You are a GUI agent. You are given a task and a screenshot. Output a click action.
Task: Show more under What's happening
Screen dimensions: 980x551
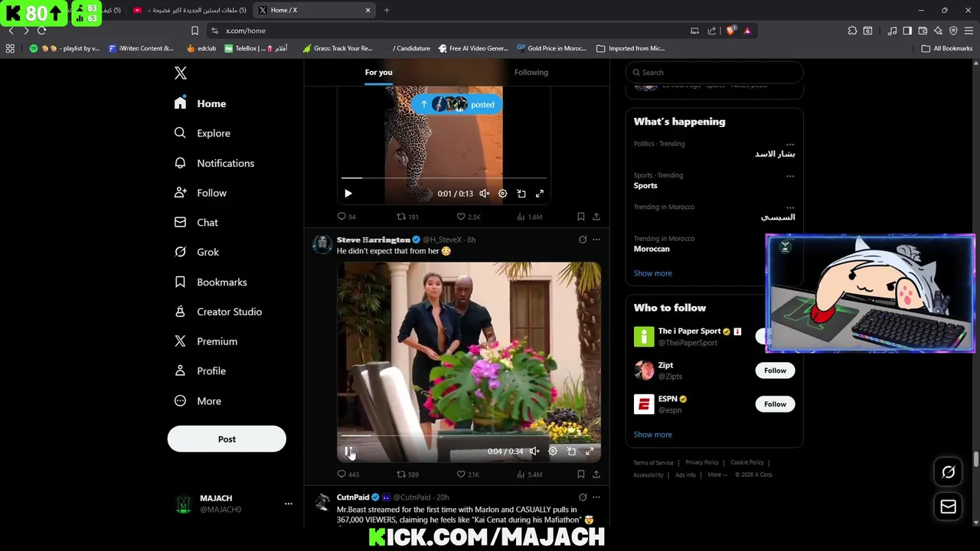(653, 273)
